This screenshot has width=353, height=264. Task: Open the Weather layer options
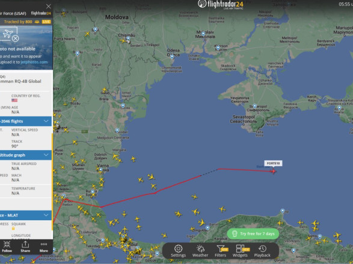[x=200, y=251]
